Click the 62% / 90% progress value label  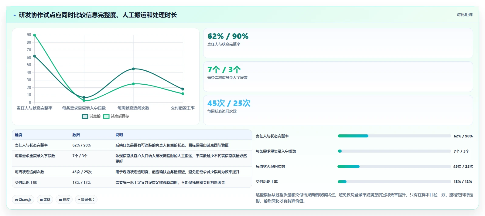pos(463,136)
